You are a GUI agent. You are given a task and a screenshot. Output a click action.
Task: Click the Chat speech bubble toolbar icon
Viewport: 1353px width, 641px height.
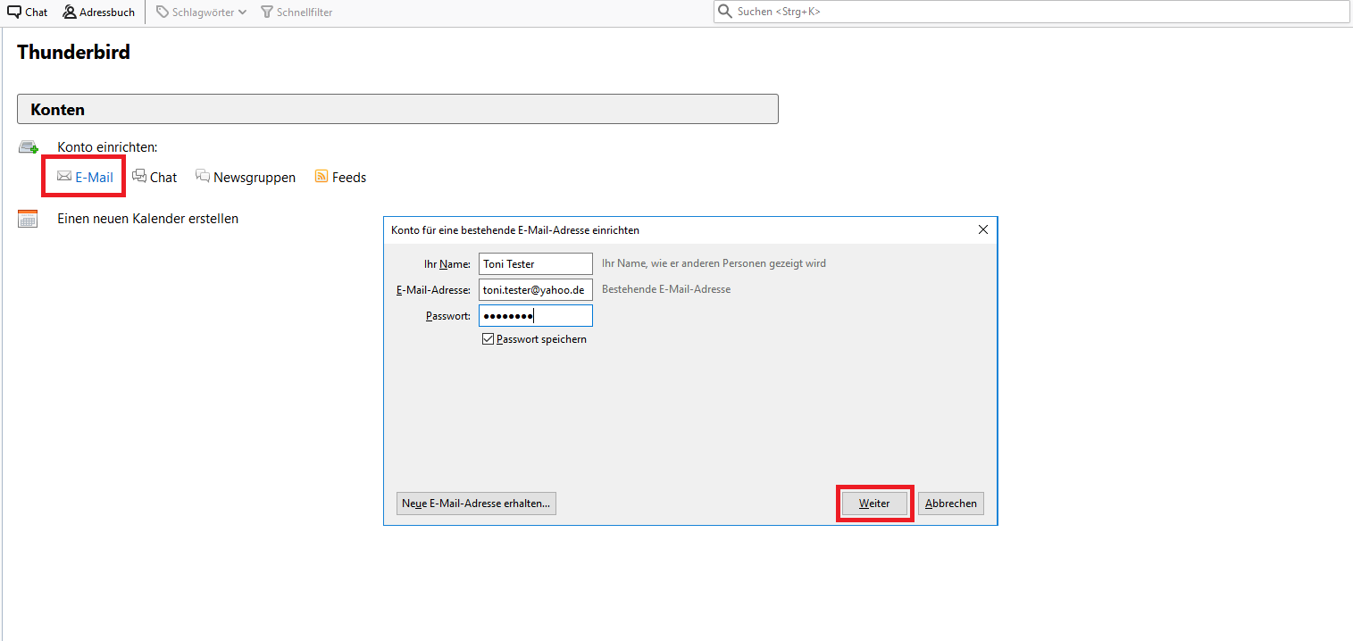[x=14, y=12]
